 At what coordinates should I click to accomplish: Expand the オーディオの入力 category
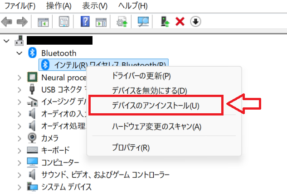[x=19, y=115]
